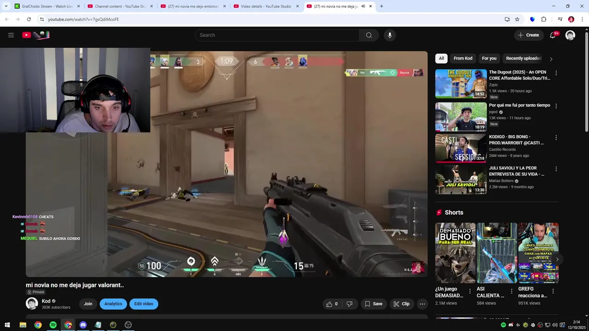Open options for 'ASI CALIENTA' short
The image size is (589, 331).
pyautogui.click(x=511, y=291)
